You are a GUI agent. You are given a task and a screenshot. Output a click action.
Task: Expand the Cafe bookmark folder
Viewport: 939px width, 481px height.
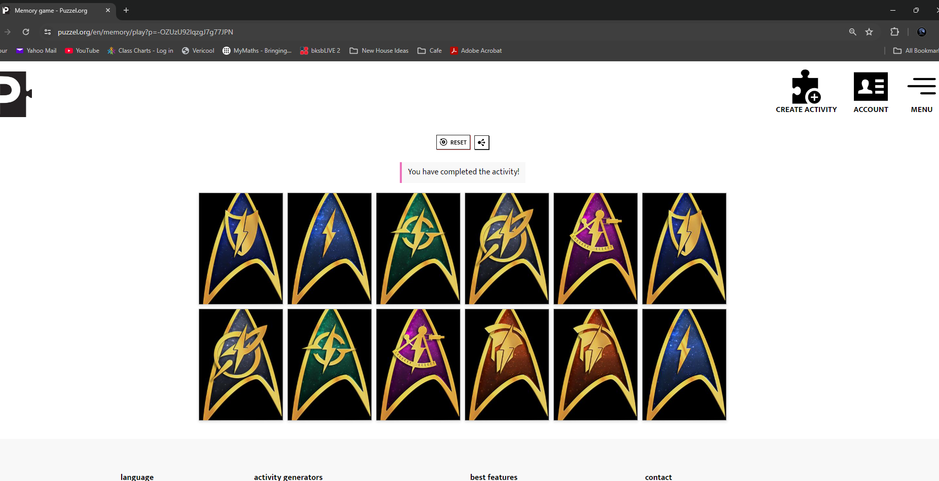coord(430,51)
